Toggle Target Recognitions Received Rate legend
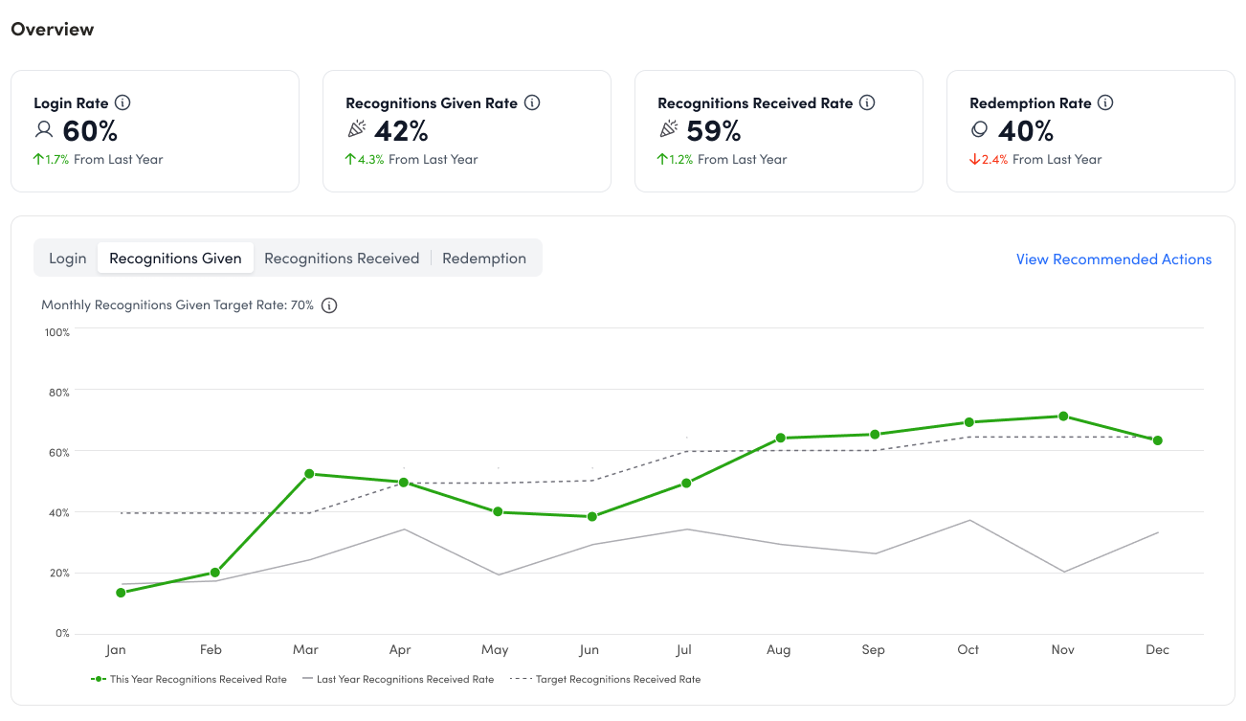 (606, 679)
